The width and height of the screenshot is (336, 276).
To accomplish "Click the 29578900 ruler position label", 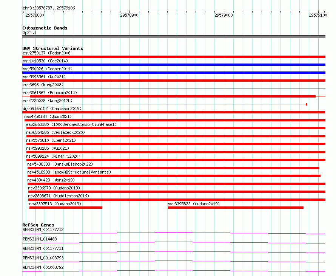I will point(129,15).
